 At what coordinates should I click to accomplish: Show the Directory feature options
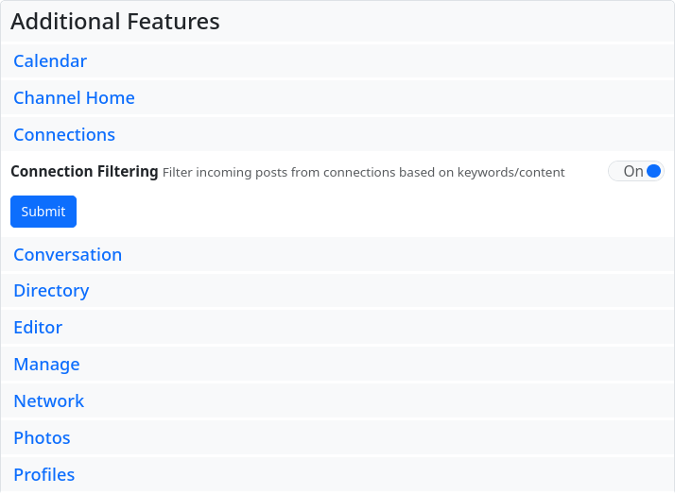pyautogui.click(x=51, y=291)
